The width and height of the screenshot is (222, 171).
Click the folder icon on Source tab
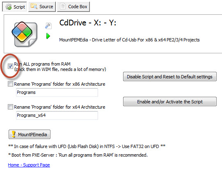coord(34,7)
